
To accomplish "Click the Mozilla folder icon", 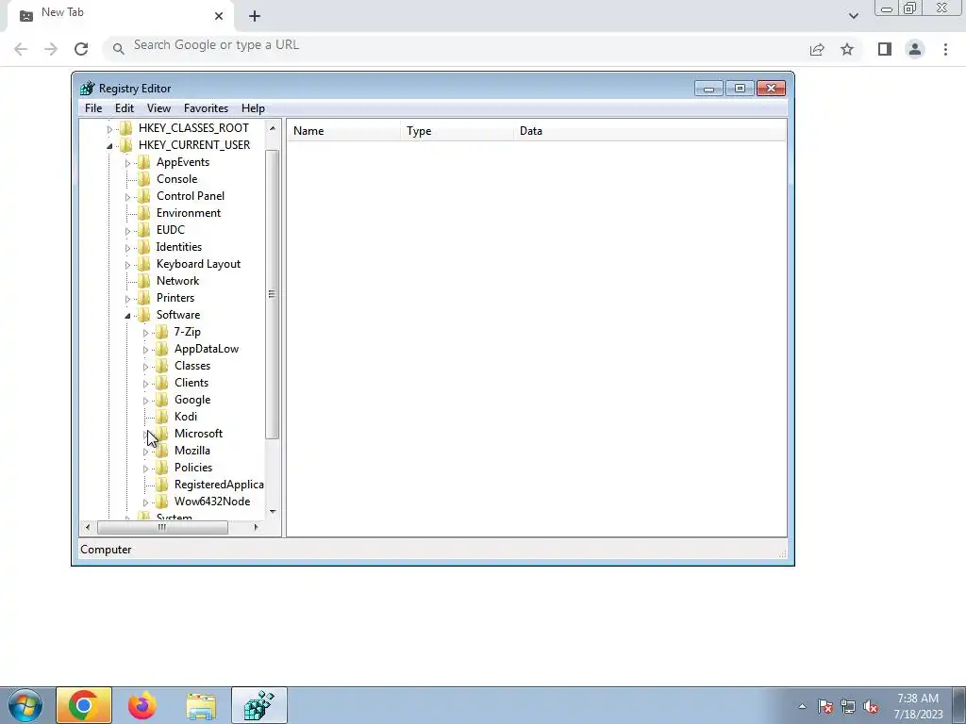I will click(x=161, y=450).
